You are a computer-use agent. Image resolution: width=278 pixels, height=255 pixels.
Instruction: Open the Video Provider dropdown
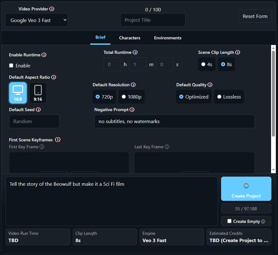pos(36,20)
